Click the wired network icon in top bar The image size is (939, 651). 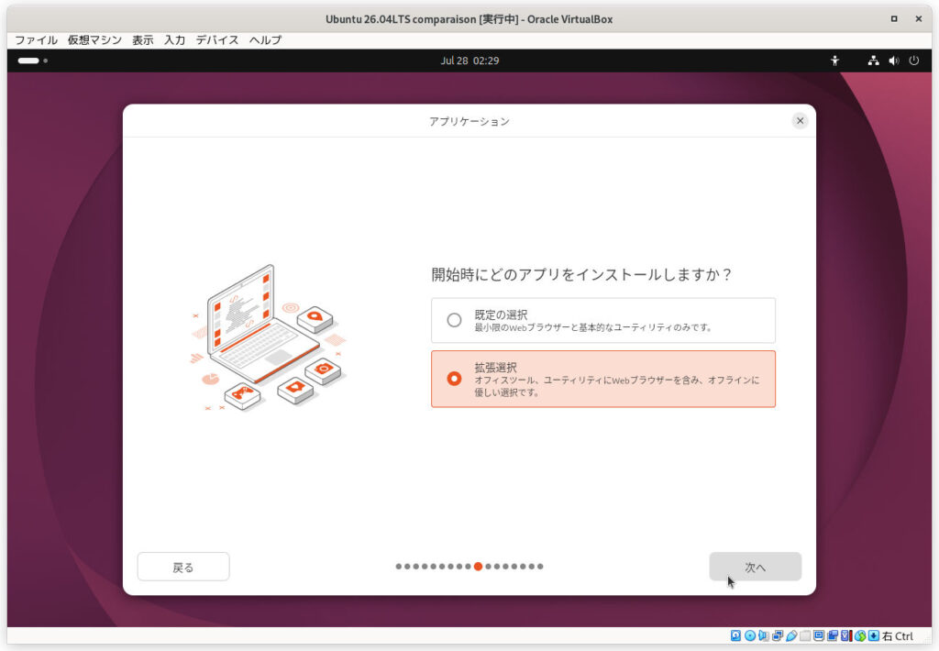point(874,61)
